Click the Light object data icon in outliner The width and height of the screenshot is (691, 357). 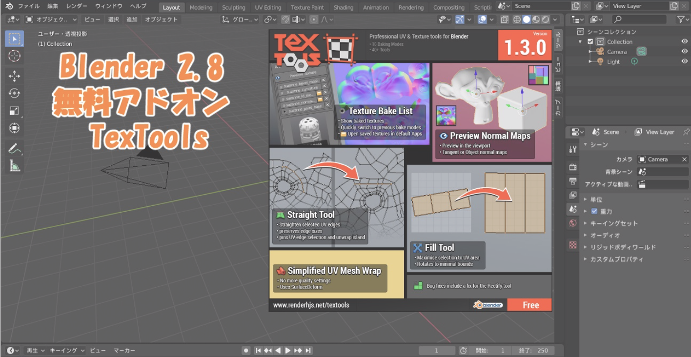pyautogui.click(x=634, y=61)
